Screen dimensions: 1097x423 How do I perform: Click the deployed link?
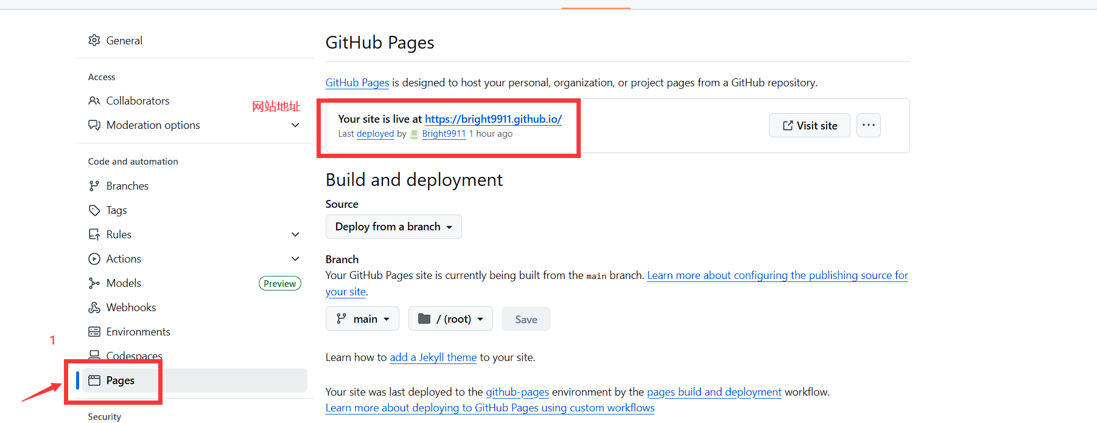pos(376,134)
